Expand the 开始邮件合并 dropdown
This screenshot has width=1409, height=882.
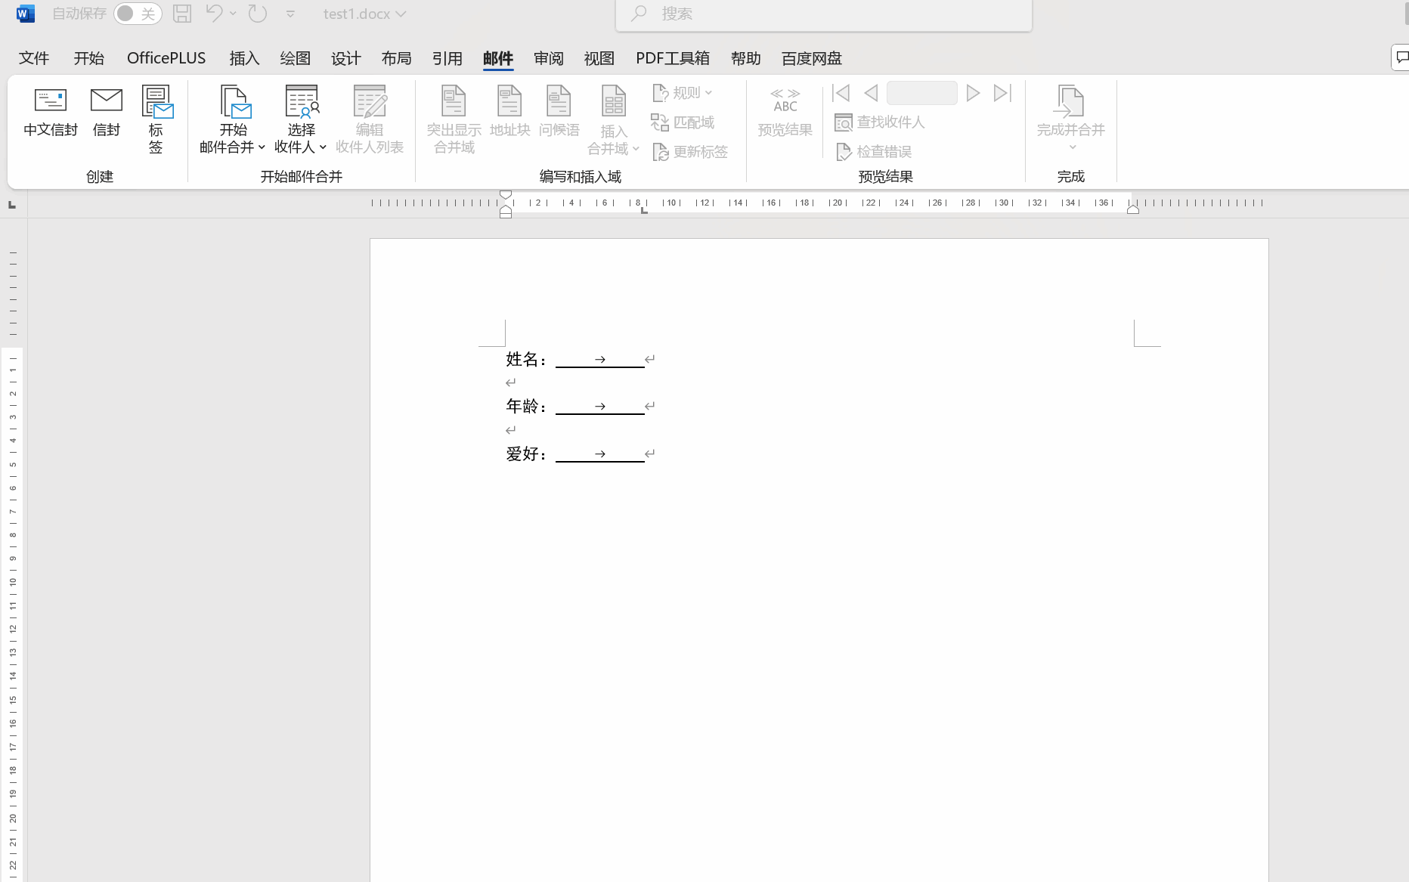click(233, 119)
